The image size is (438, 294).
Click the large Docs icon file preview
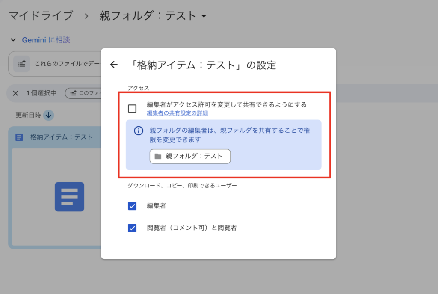point(69,197)
